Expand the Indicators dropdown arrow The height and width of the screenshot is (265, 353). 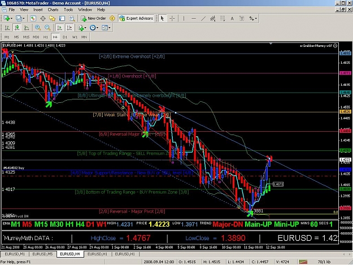pyautogui.click(x=85, y=28)
